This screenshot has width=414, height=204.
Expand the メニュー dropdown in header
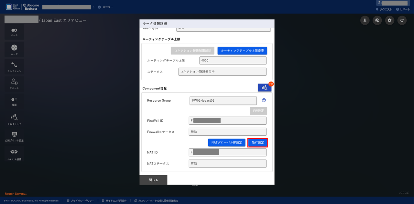[x=105, y=7]
